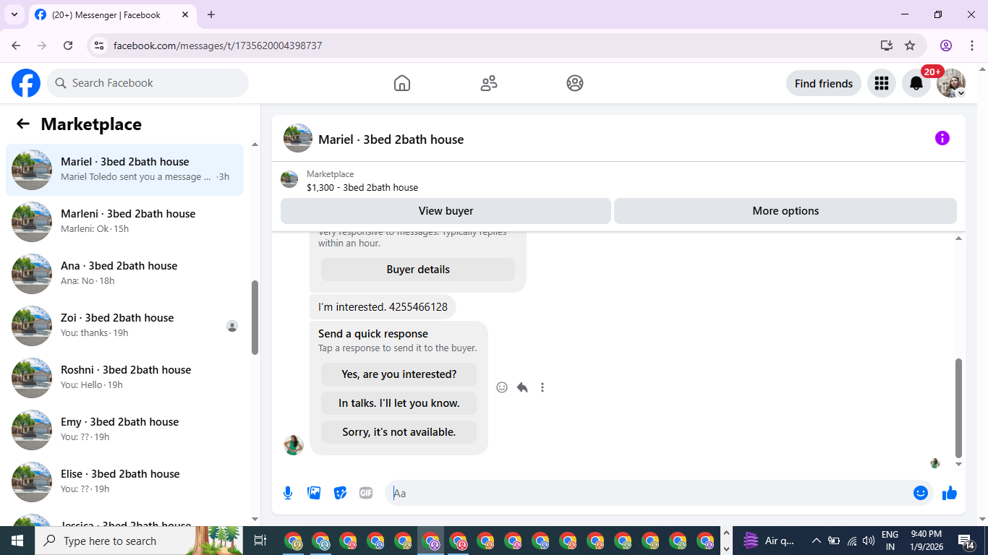Open Marleni 3bed 2bath house chat
The width and height of the screenshot is (988, 555).
click(x=125, y=222)
